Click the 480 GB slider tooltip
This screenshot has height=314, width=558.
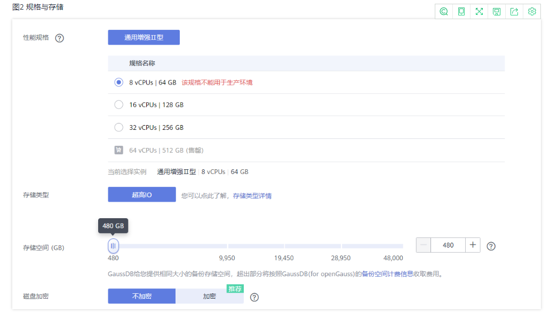pyautogui.click(x=113, y=226)
